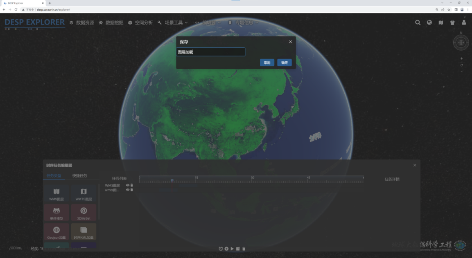Click the search magnifier icon in header
Screen dimensions: 472x258
(x=418, y=23)
